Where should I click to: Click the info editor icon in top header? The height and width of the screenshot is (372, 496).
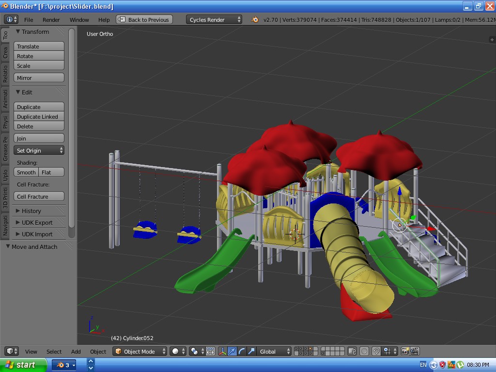[x=9, y=20]
